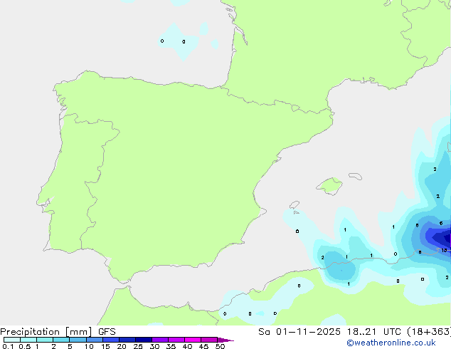Click the 0.1–0.5 mm legend color swatch
451x349 pixels.
(x=12, y=340)
